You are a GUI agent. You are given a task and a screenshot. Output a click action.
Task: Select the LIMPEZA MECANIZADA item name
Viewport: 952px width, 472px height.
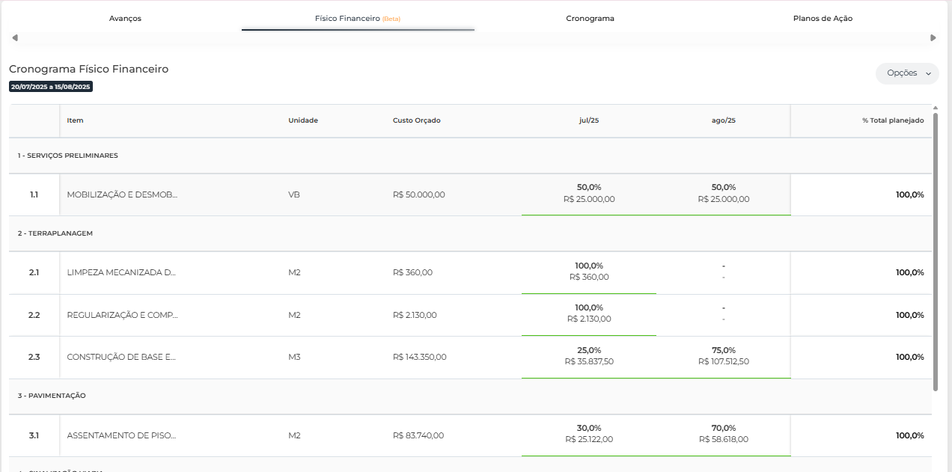[x=121, y=273]
